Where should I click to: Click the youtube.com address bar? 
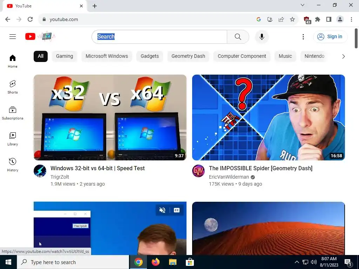(x=147, y=20)
